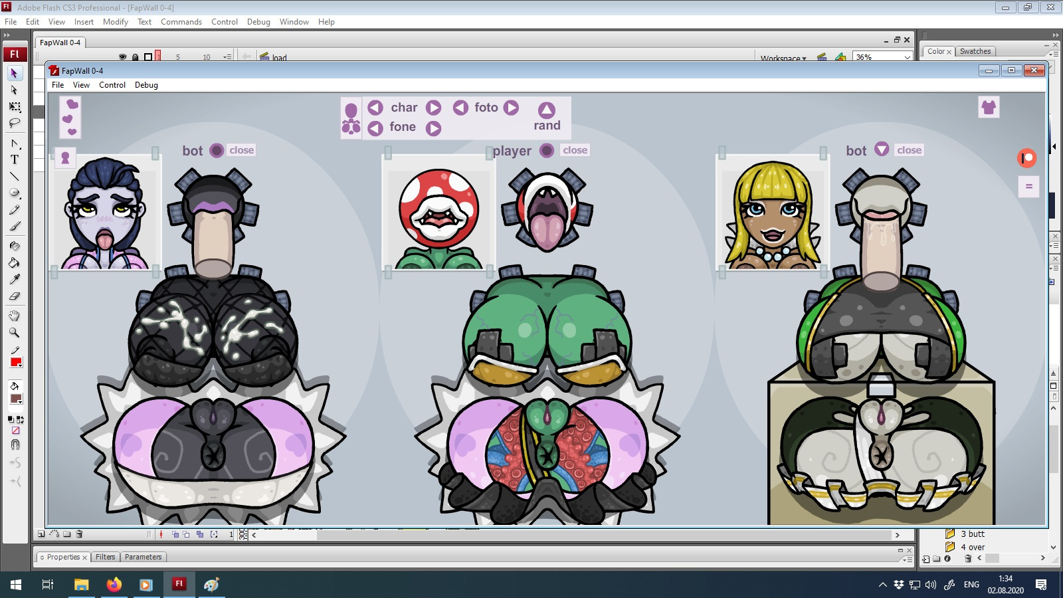
Task: Click close next to right bot label
Action: (x=909, y=150)
